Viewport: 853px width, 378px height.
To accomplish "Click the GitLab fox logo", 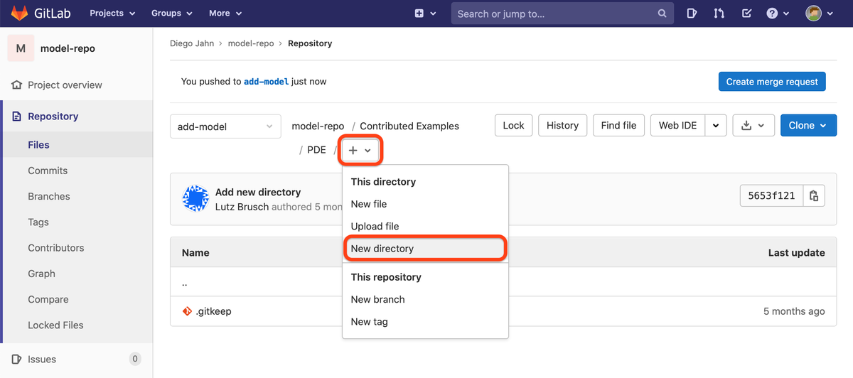I will 21,13.
